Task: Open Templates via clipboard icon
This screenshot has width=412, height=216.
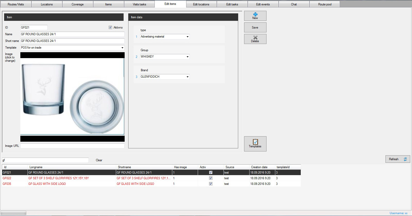Action: tap(255, 142)
